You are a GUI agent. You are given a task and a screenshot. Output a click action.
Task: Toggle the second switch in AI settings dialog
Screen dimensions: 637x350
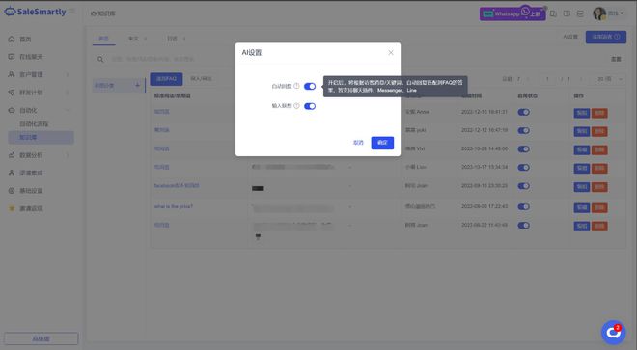[310, 106]
